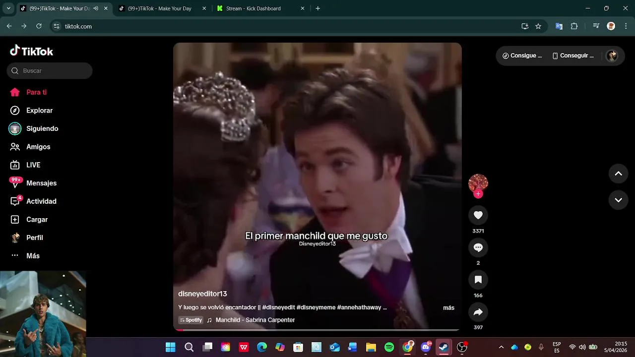
Task: Seek on the video progress bar
Action: 317,330
